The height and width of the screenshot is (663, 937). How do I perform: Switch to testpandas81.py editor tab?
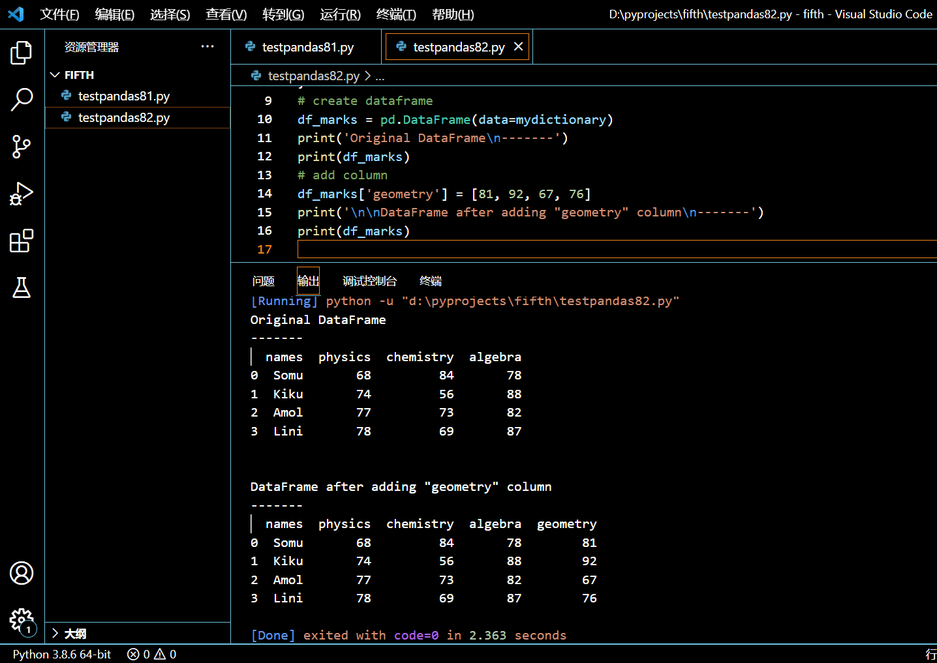306,47
